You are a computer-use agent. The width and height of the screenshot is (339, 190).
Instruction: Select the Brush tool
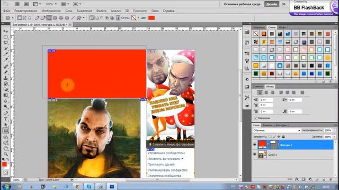(x=6, y=72)
